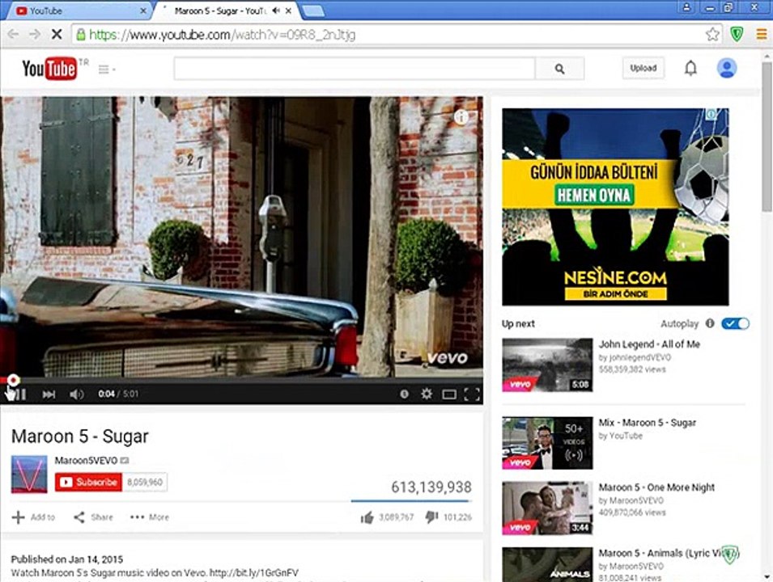
Task: Click the Chrome user profile button
Action: click(686, 7)
